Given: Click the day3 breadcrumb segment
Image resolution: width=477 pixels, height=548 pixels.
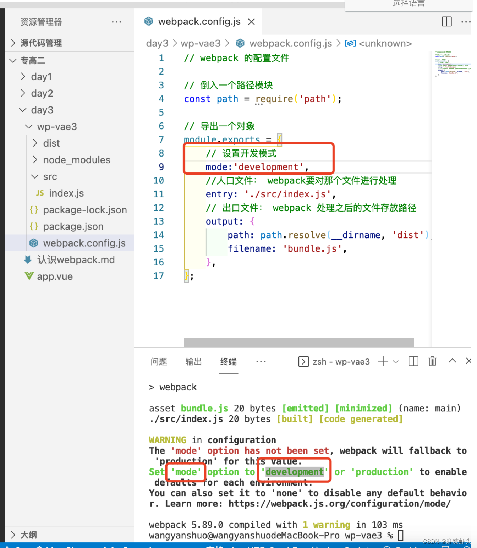Looking at the screenshot, I should click(x=157, y=43).
